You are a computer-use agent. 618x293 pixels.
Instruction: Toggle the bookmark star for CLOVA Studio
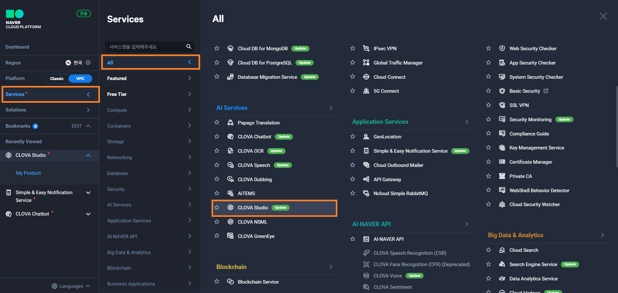[x=217, y=207]
